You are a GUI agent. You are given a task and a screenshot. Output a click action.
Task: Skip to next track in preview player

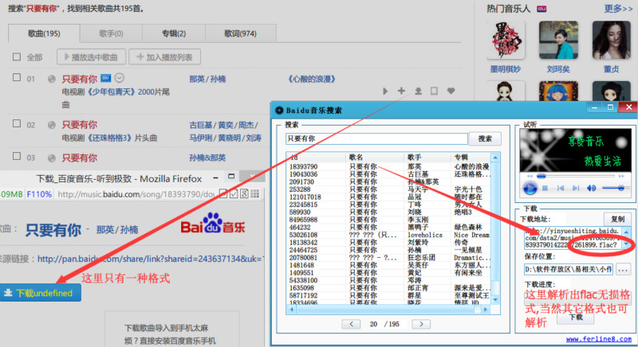pyautogui.click(x=576, y=188)
